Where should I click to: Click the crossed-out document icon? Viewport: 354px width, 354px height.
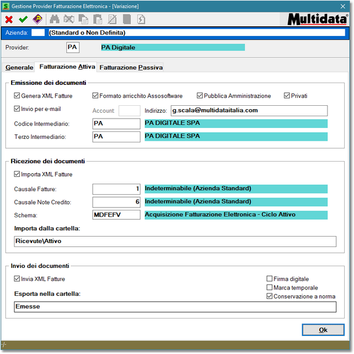pos(112,19)
